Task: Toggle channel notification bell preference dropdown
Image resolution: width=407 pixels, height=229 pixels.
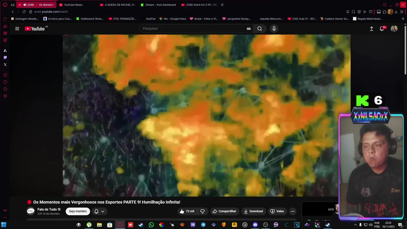Action: 99,211
